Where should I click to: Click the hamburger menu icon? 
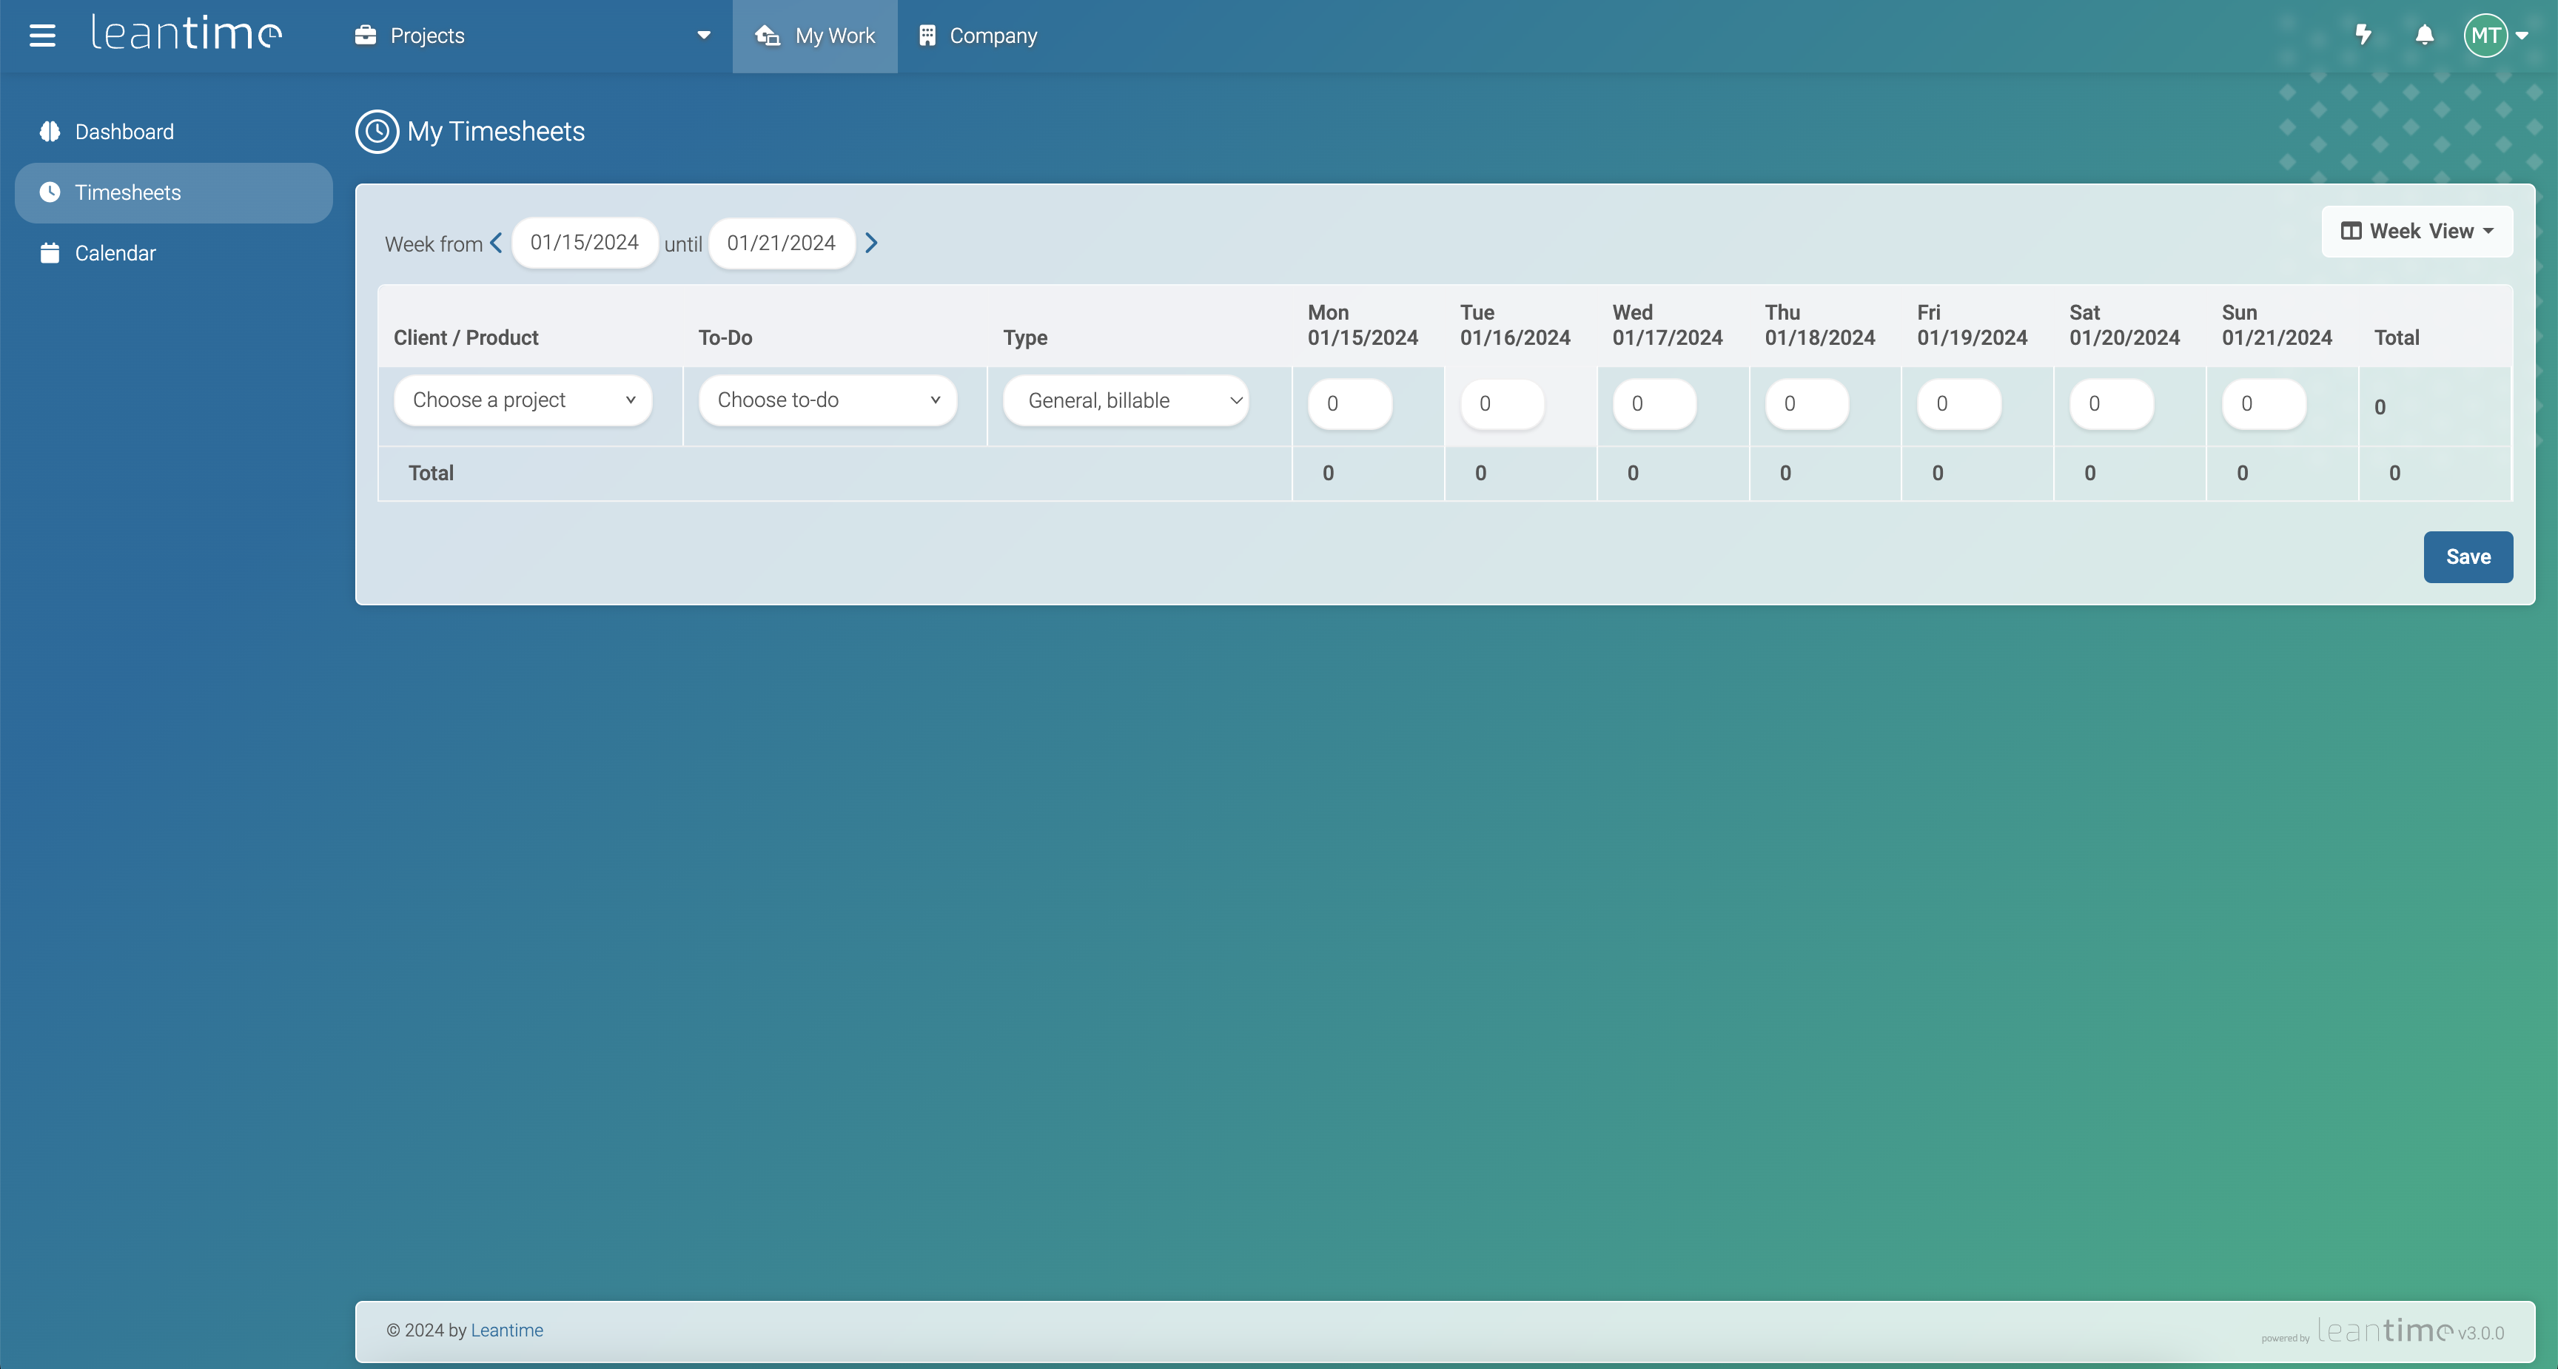click(x=41, y=36)
